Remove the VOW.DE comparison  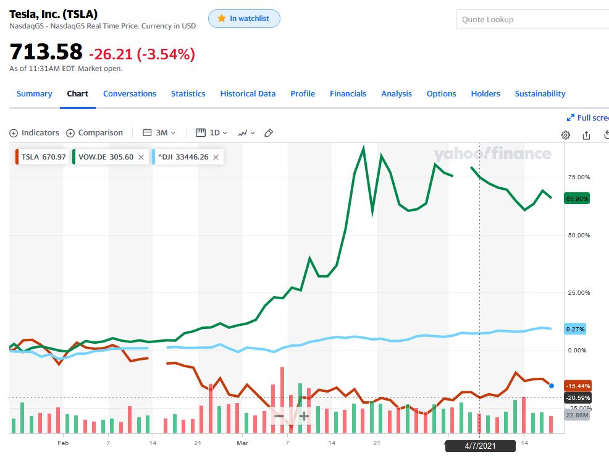141,157
